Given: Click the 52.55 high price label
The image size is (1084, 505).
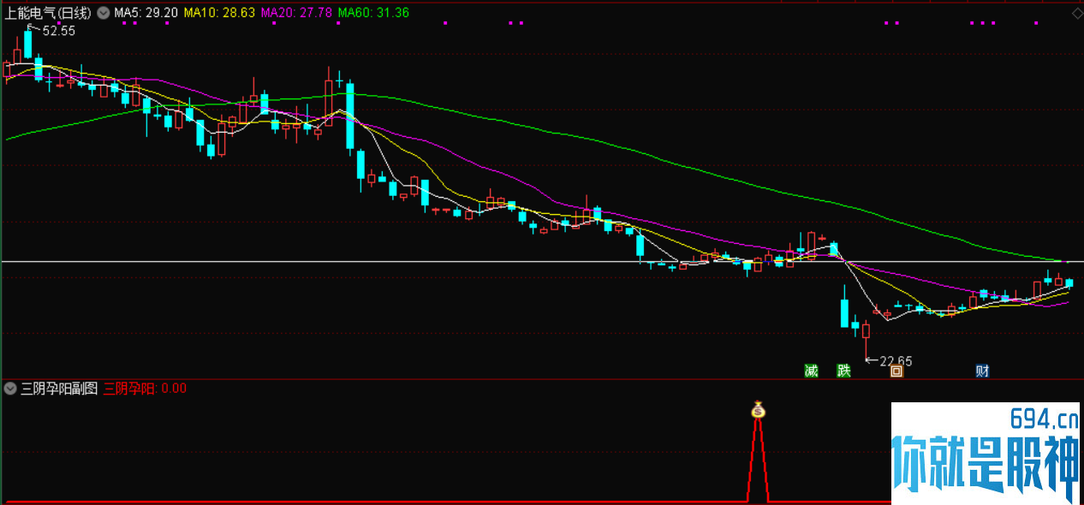Looking at the screenshot, I should click(x=58, y=31).
